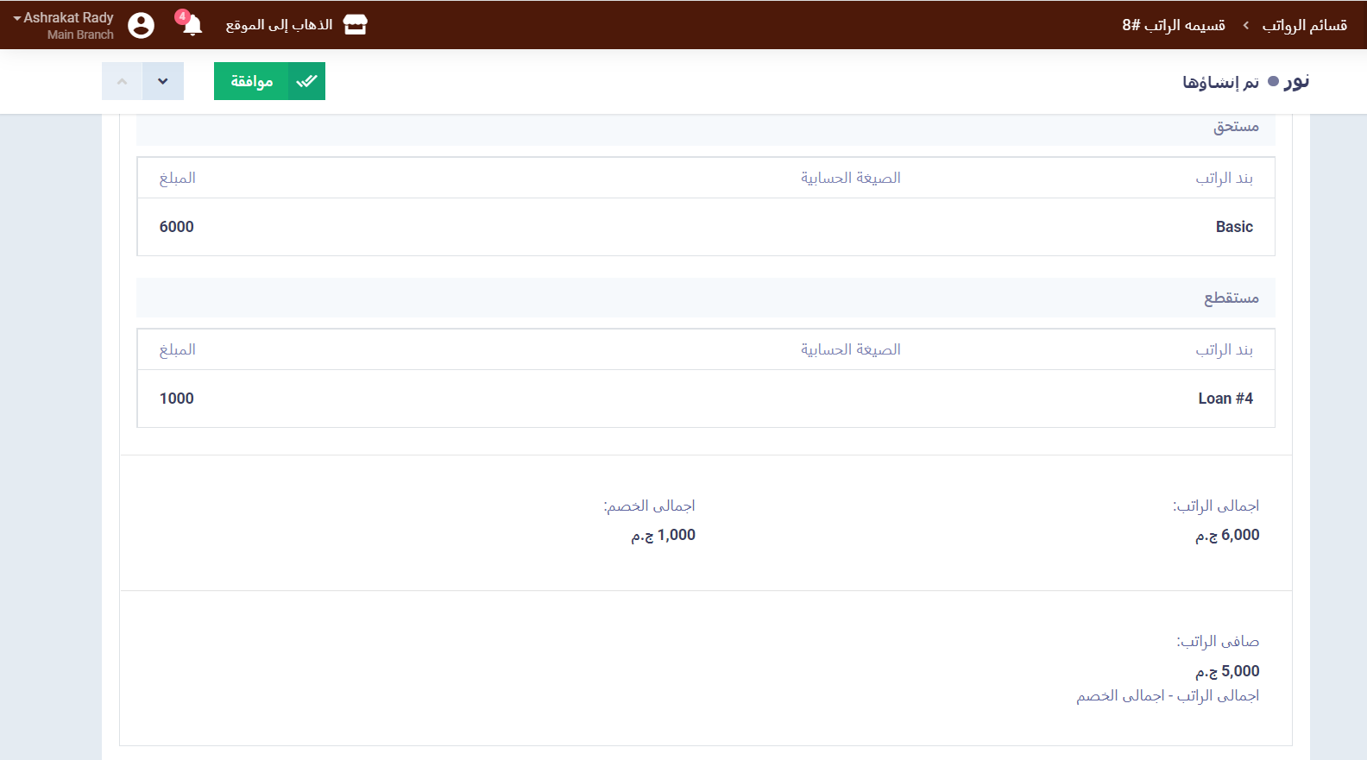The width and height of the screenshot is (1367, 760).
Task: Open the notifications bell icon
Action: coord(192,26)
